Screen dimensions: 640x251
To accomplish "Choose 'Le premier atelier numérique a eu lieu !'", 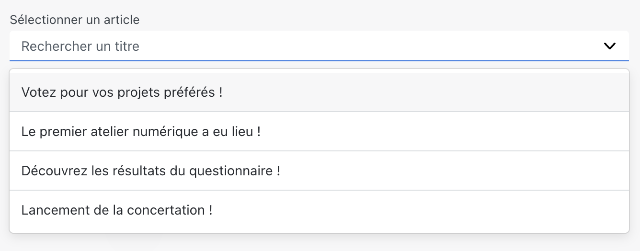I will (141, 131).
